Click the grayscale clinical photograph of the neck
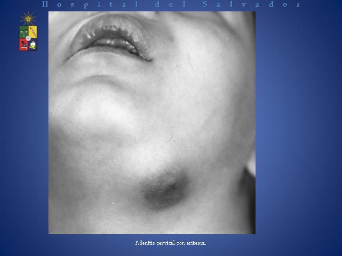Image resolution: width=342 pixels, height=256 pixels. coord(152,123)
